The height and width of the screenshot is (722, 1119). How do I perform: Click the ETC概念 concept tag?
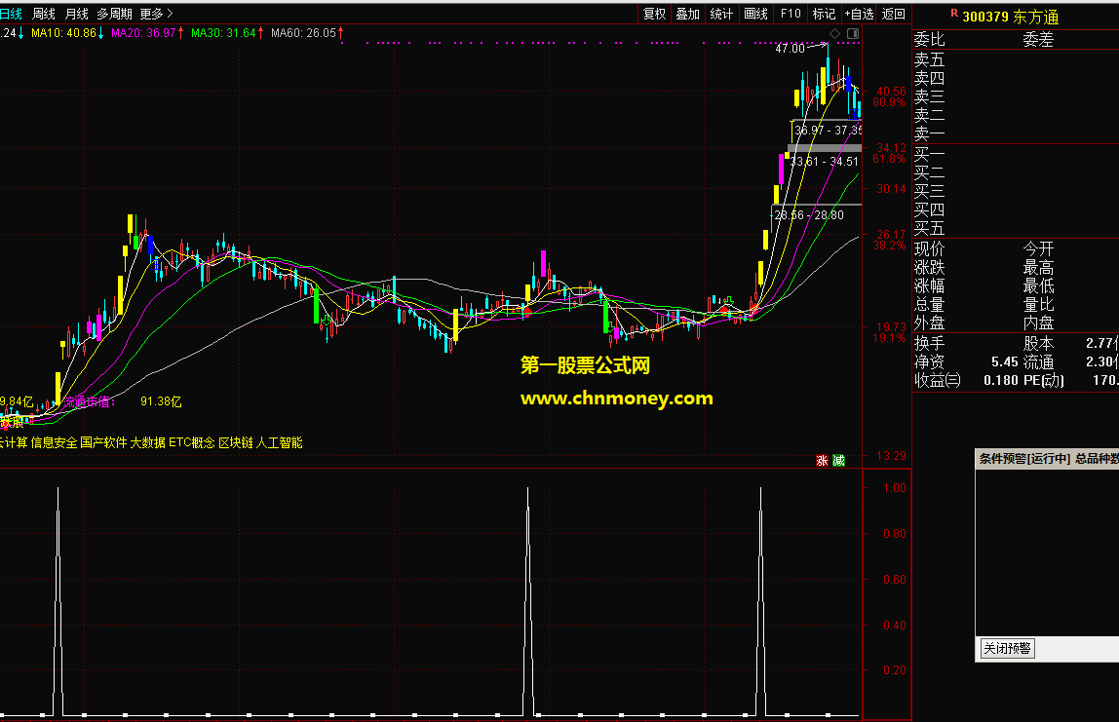192,442
